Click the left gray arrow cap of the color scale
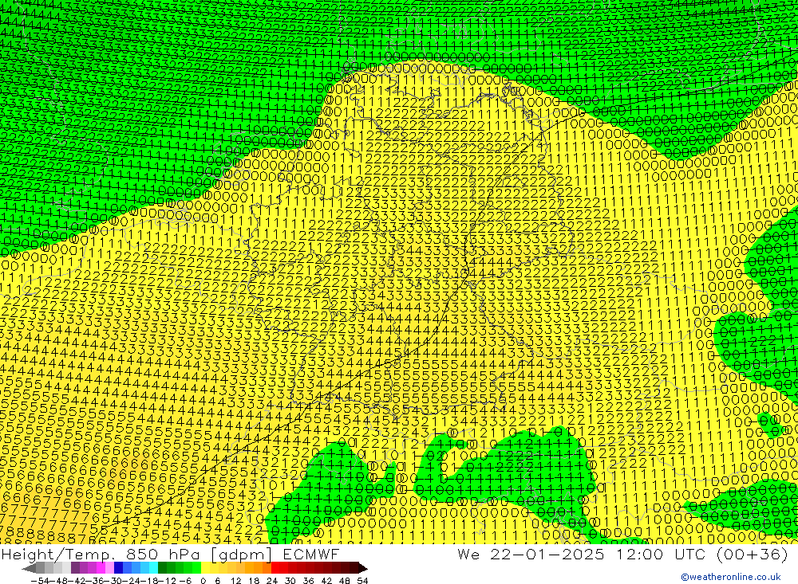This screenshot has width=798, height=584. 29,568
